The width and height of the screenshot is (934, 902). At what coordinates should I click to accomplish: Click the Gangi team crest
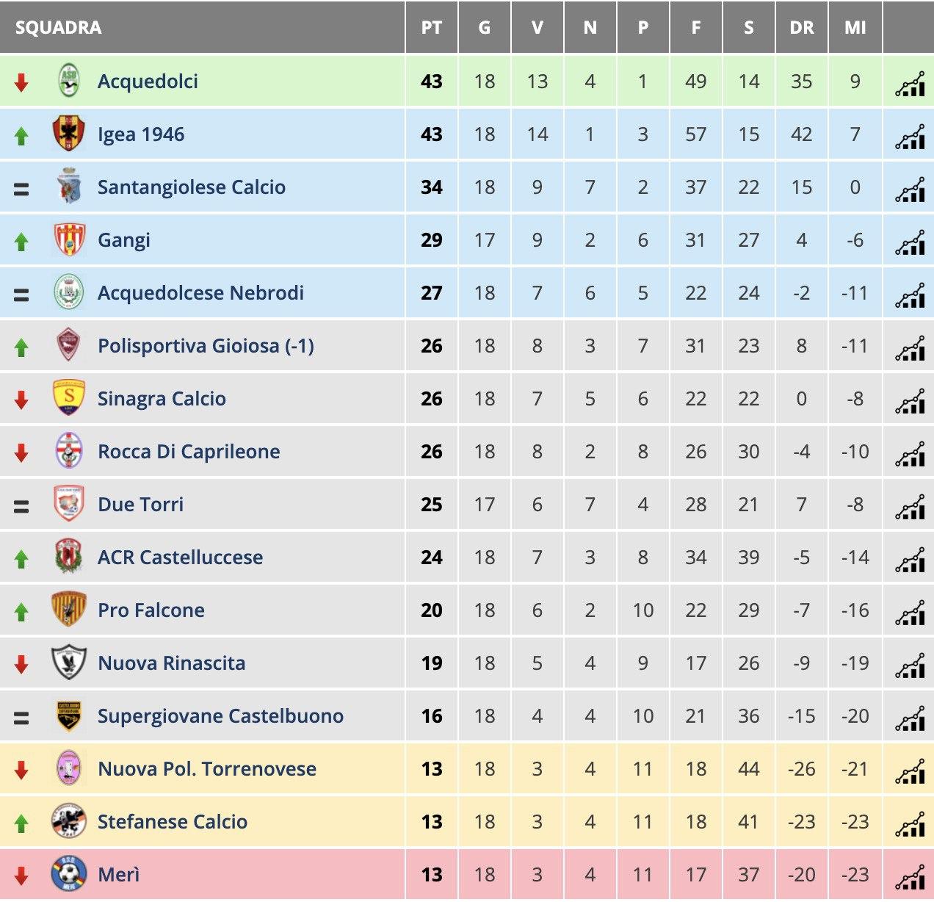click(70, 239)
